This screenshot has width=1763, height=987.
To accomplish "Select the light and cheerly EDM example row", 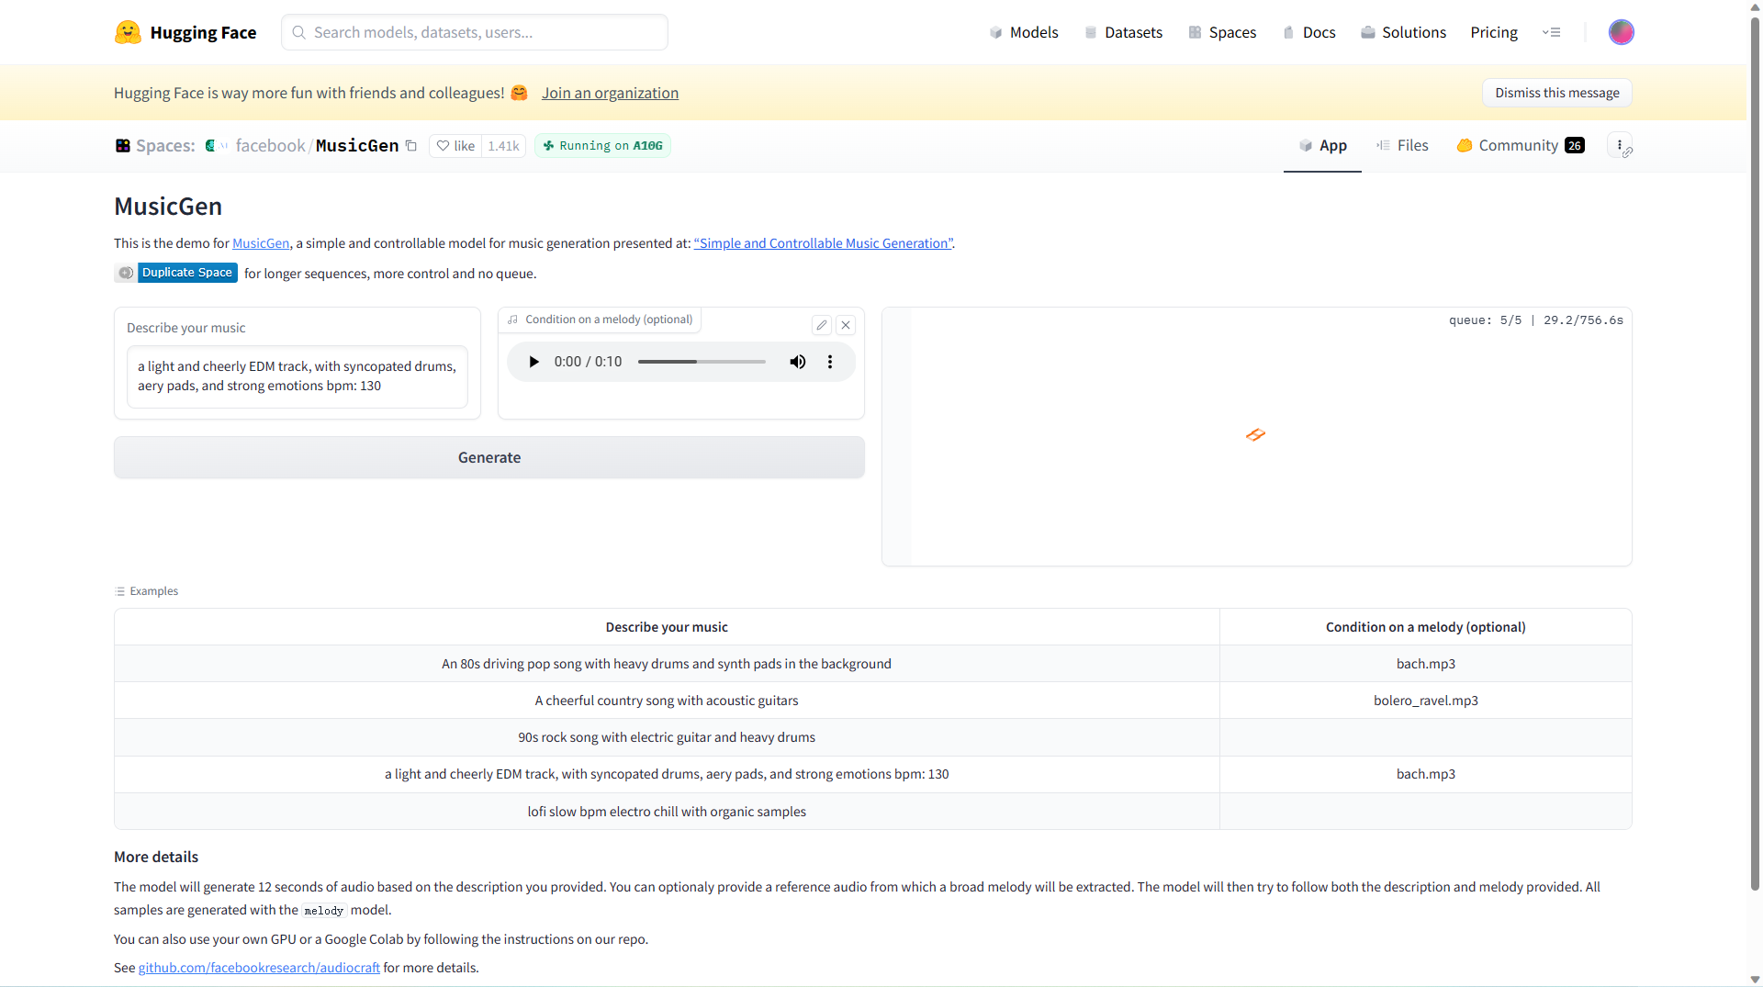I will point(667,774).
